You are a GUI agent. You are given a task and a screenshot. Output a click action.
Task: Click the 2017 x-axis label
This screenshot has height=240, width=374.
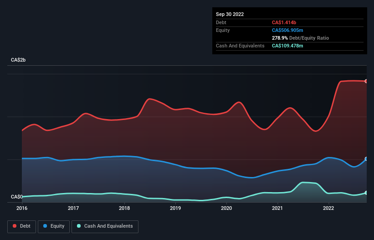tap(73, 208)
